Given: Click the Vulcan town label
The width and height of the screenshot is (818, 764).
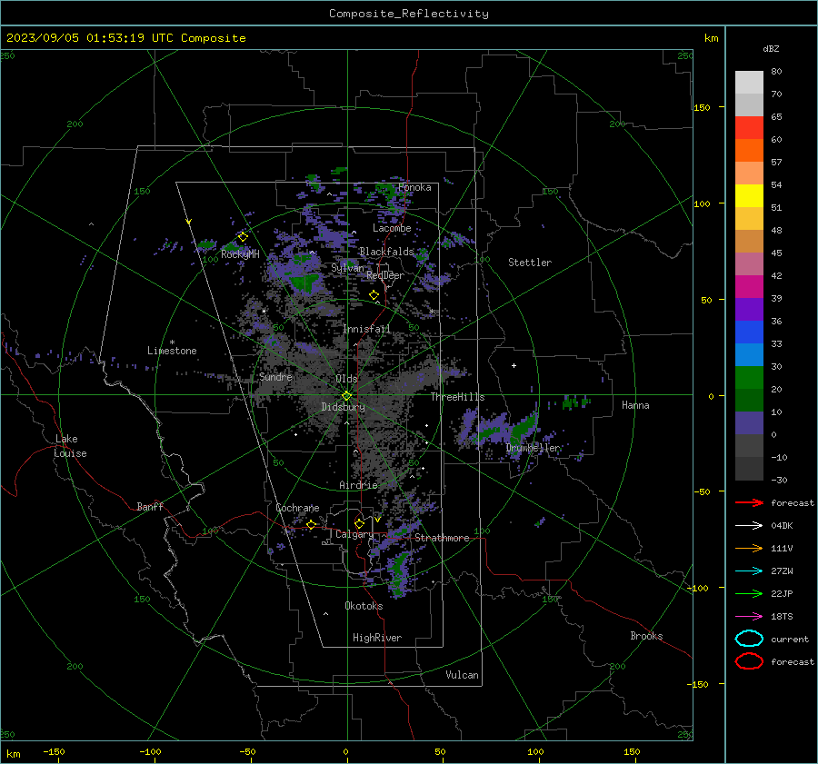Looking at the screenshot, I should point(462,675).
